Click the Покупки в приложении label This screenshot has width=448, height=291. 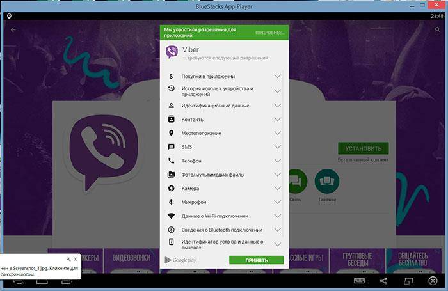(208, 76)
